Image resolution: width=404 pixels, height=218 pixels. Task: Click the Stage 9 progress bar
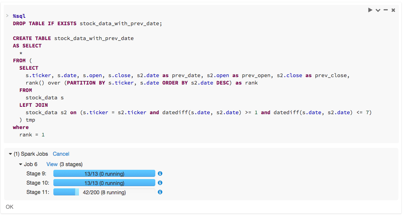click(104, 174)
